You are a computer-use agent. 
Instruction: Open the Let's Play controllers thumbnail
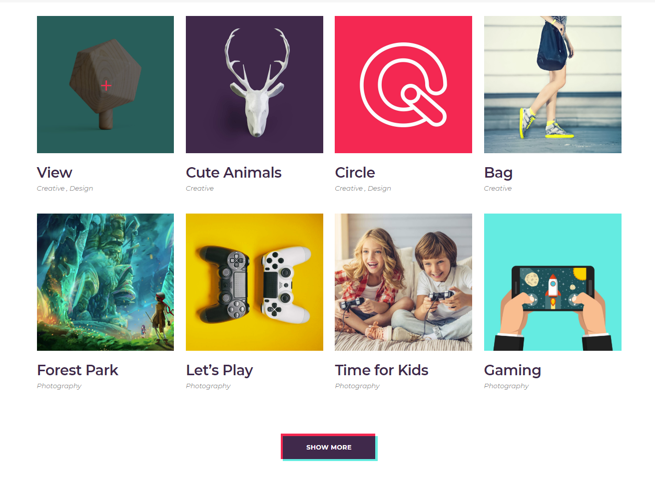[254, 282]
